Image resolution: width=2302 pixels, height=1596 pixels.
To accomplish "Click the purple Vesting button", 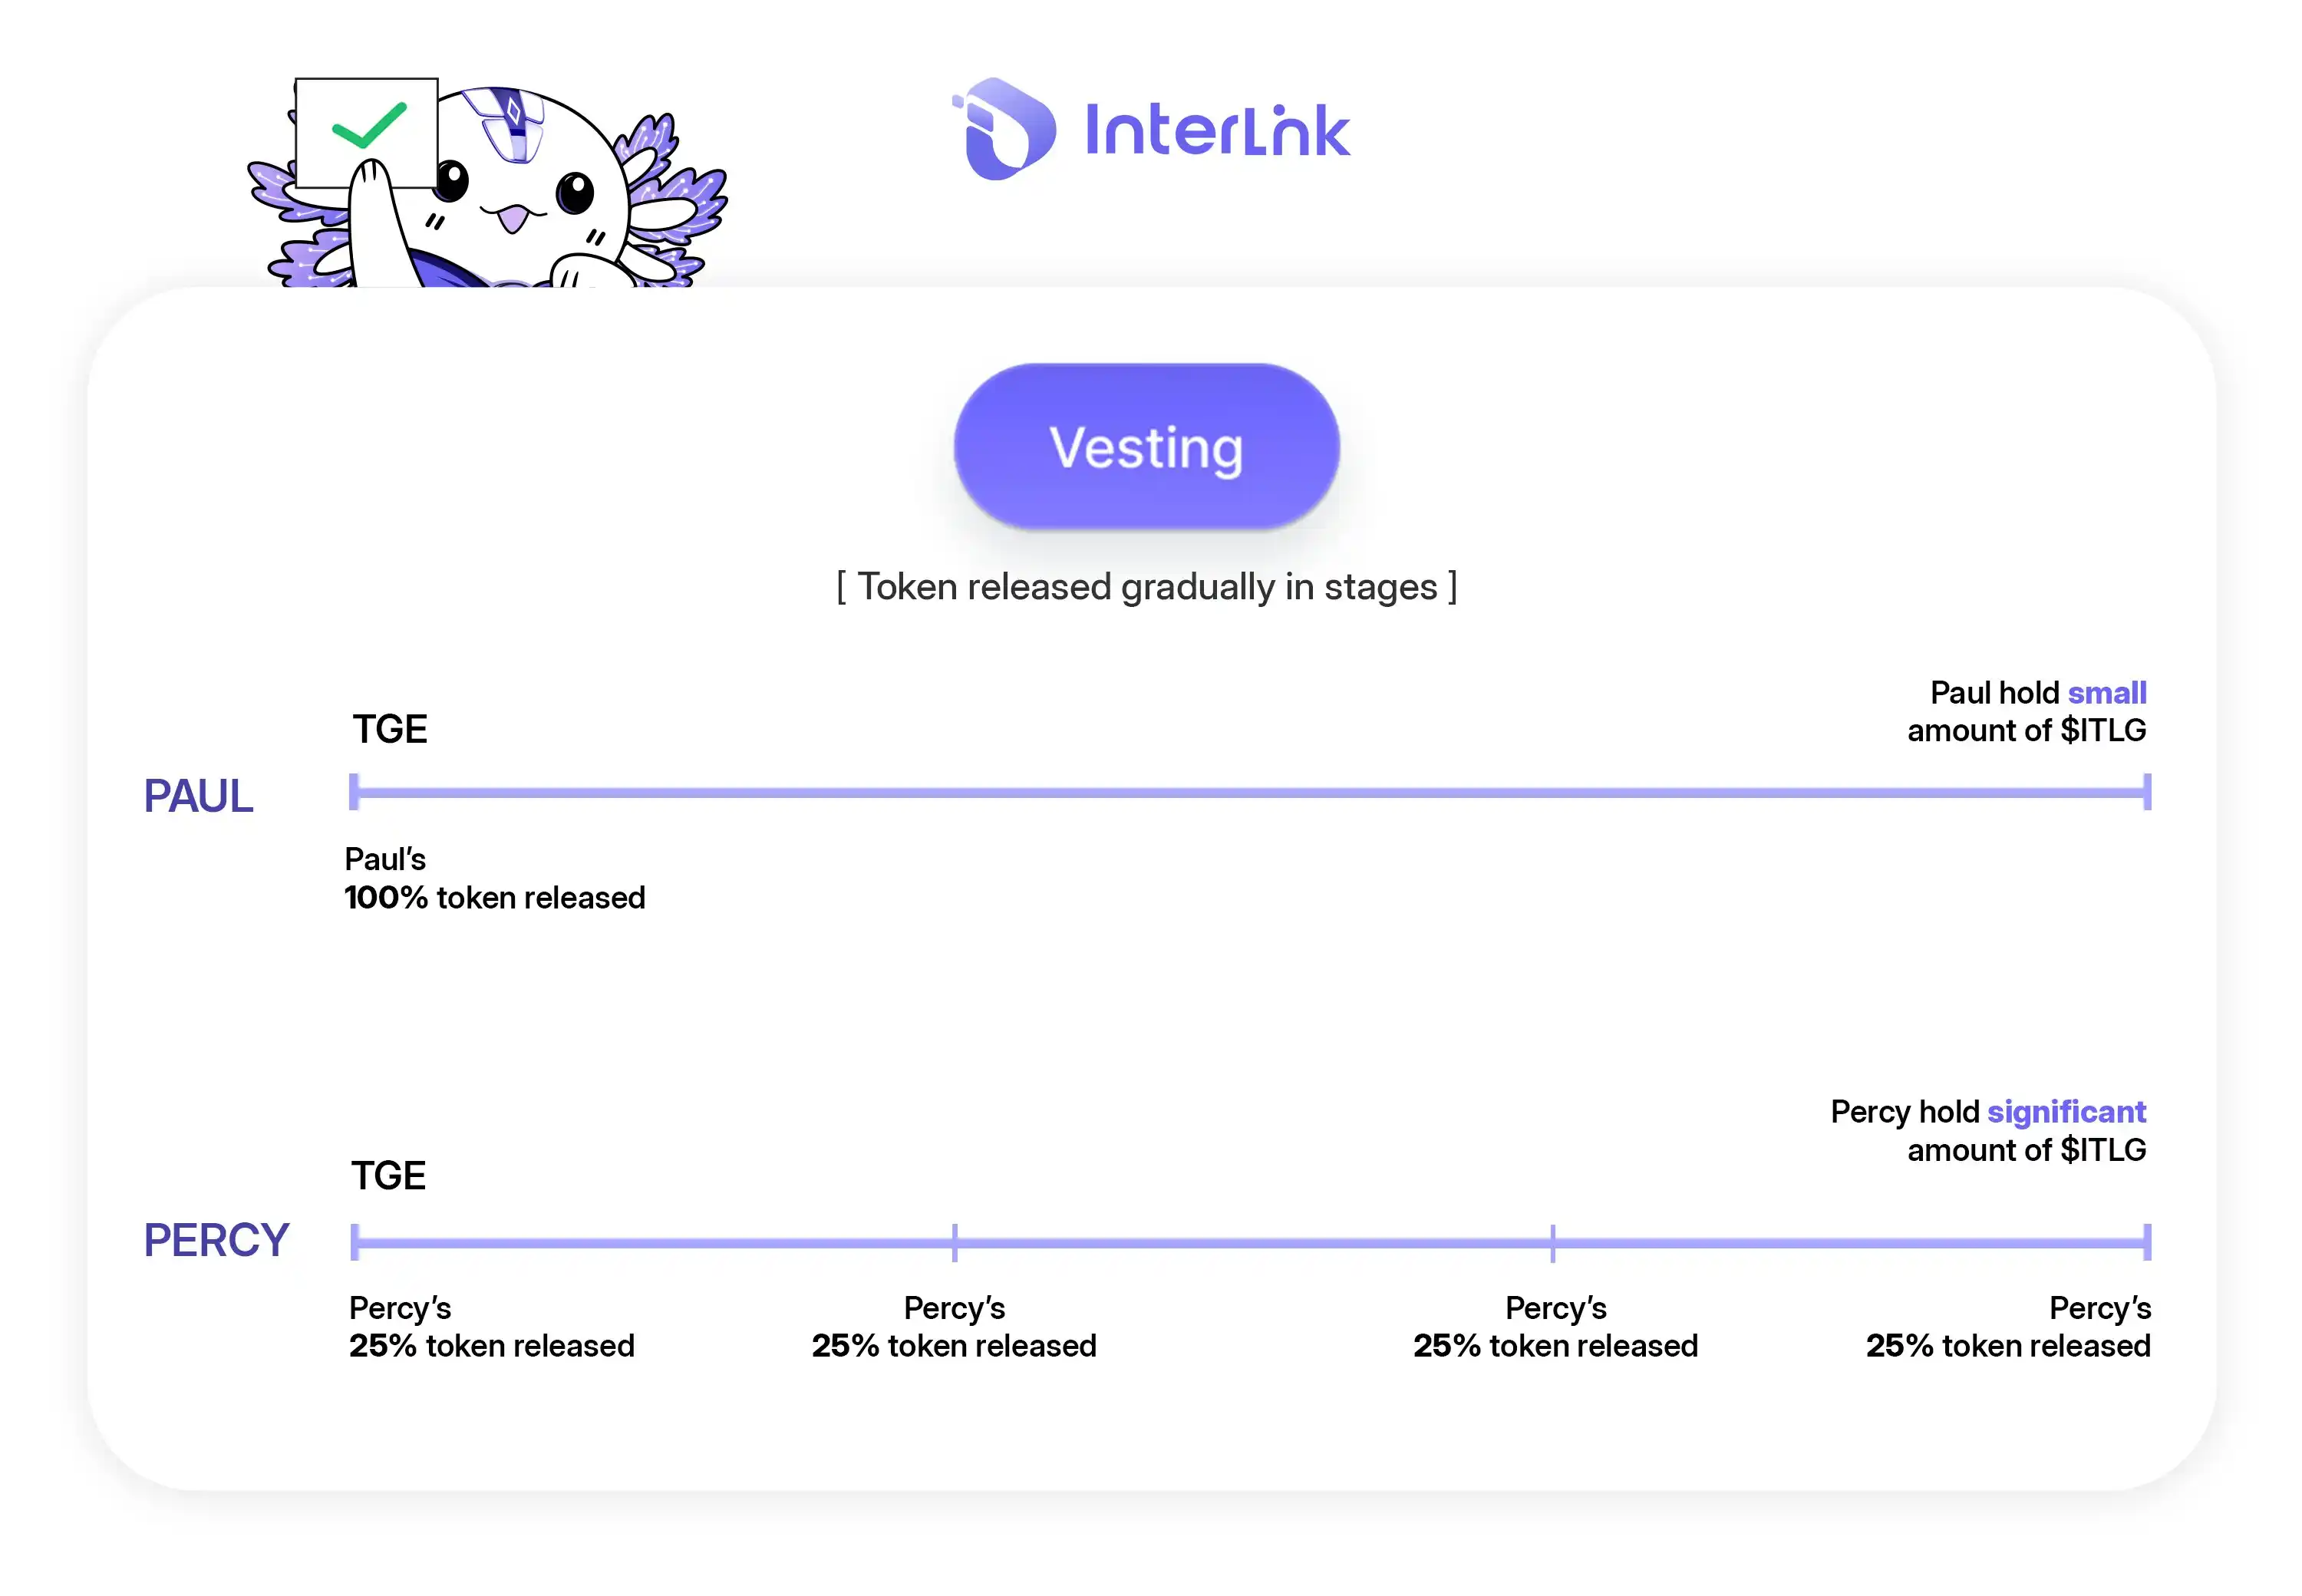I will point(1146,446).
